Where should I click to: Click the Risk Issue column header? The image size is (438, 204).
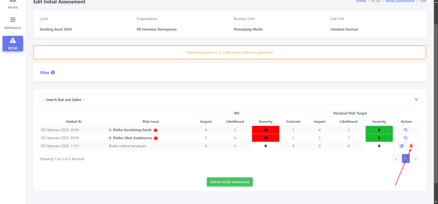pyautogui.click(x=151, y=121)
